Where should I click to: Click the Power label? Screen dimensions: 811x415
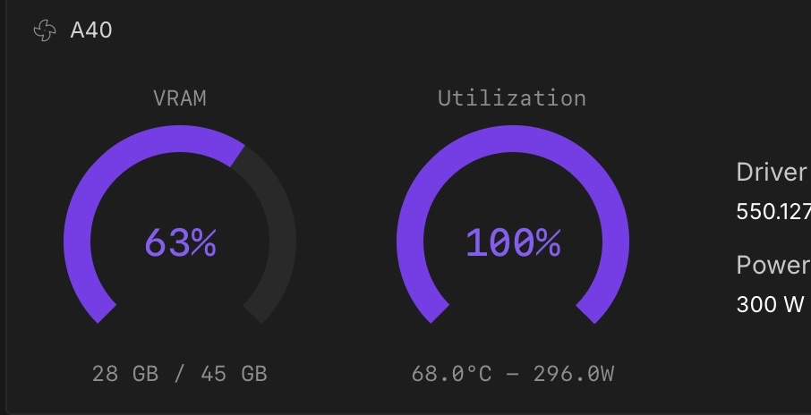(x=772, y=265)
